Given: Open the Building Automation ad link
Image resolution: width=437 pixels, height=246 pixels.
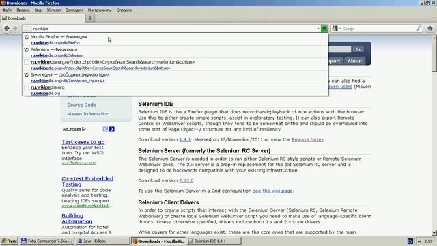Looking at the screenshot, I should tap(77, 219).
